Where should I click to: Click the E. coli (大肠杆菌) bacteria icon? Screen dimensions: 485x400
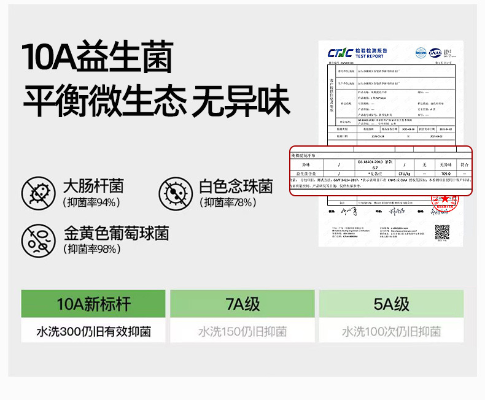click(x=39, y=193)
